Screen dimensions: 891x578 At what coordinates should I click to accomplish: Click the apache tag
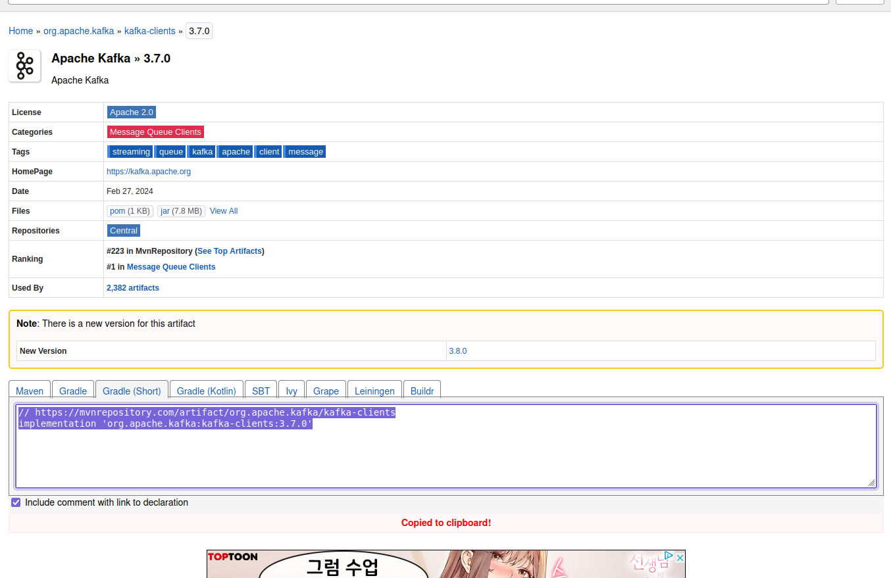pyautogui.click(x=236, y=151)
